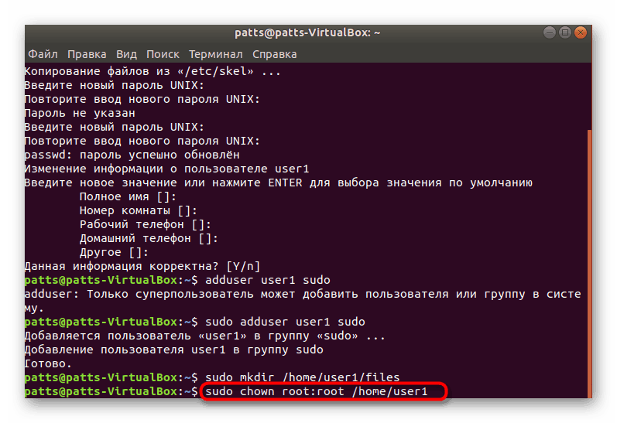
Task: Click command 'sudo mkdir /home/user1/files'
Action: point(302,378)
